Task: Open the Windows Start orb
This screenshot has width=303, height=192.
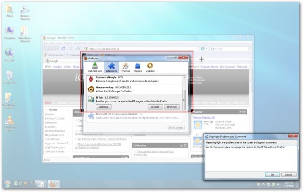Action: tap(7, 184)
